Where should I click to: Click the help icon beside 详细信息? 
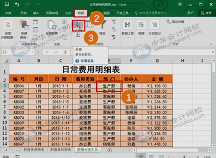(77, 61)
